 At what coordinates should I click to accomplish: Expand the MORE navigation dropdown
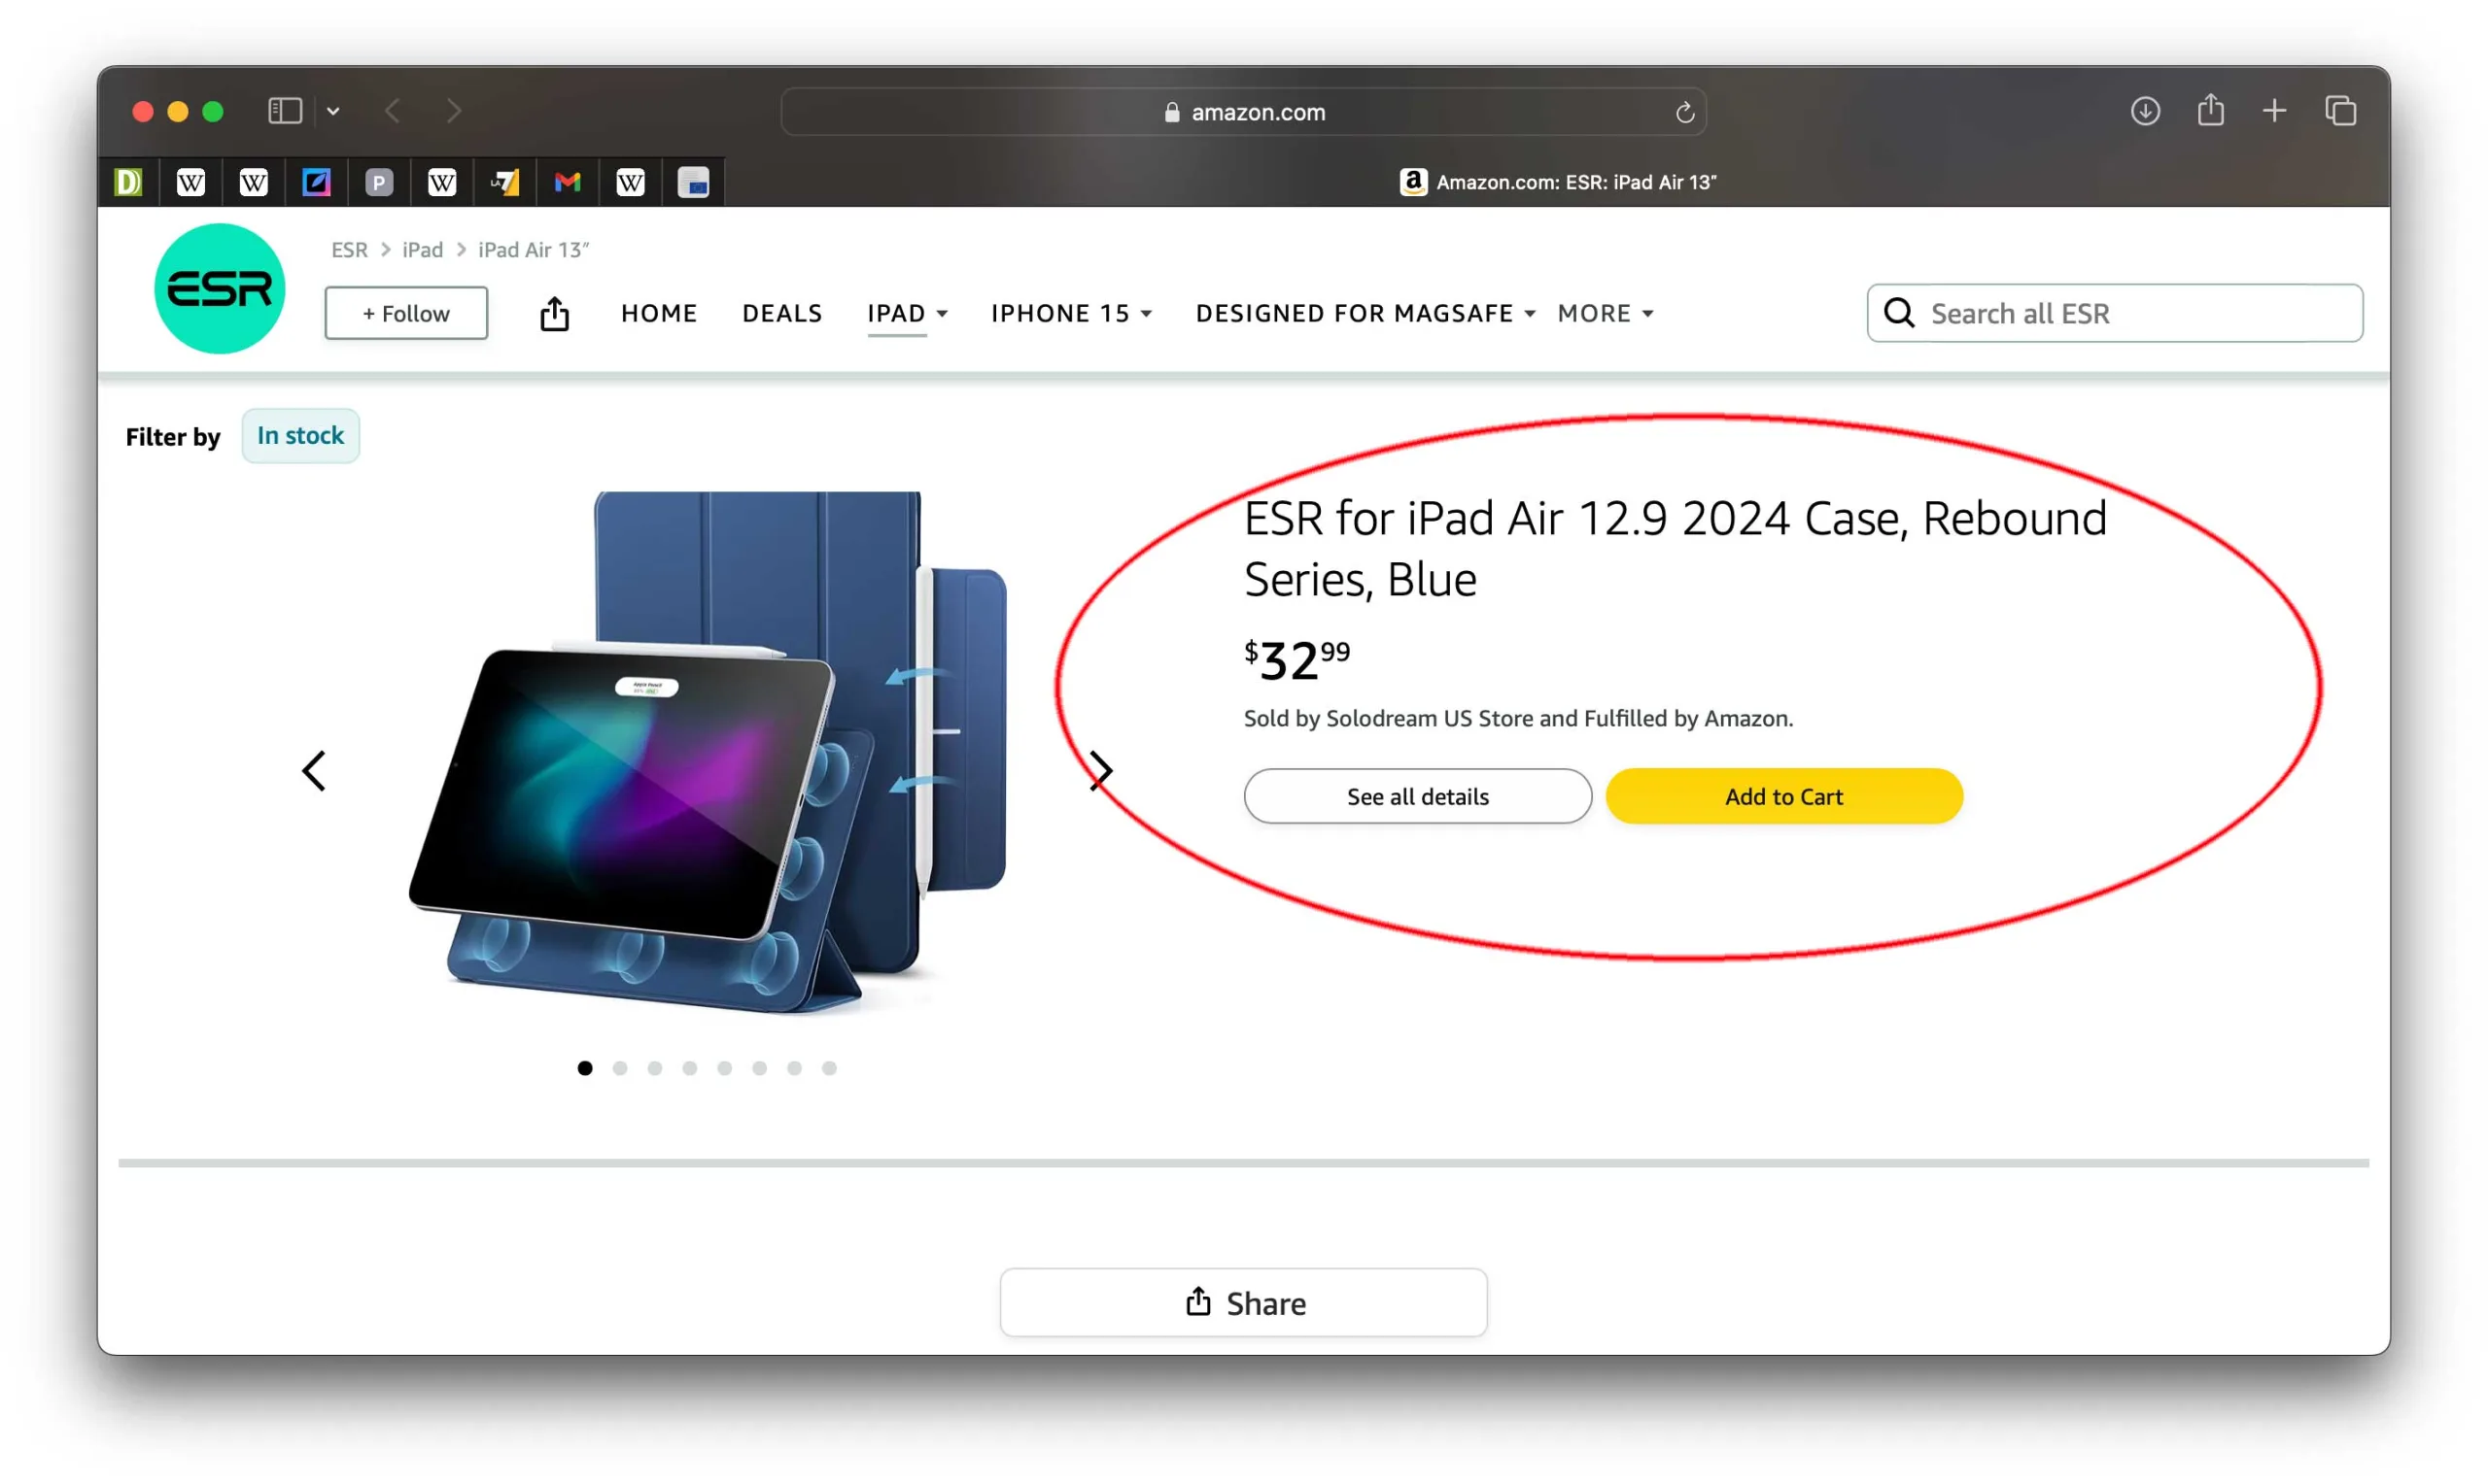pyautogui.click(x=1605, y=314)
